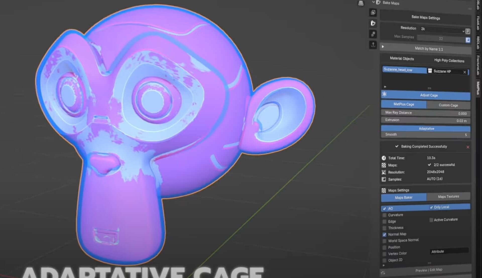Click the Bake Maps panel header icon
The height and width of the screenshot is (278, 482).
pos(378,2)
